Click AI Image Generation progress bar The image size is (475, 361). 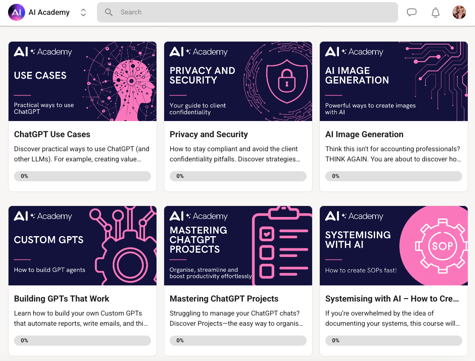[394, 176]
